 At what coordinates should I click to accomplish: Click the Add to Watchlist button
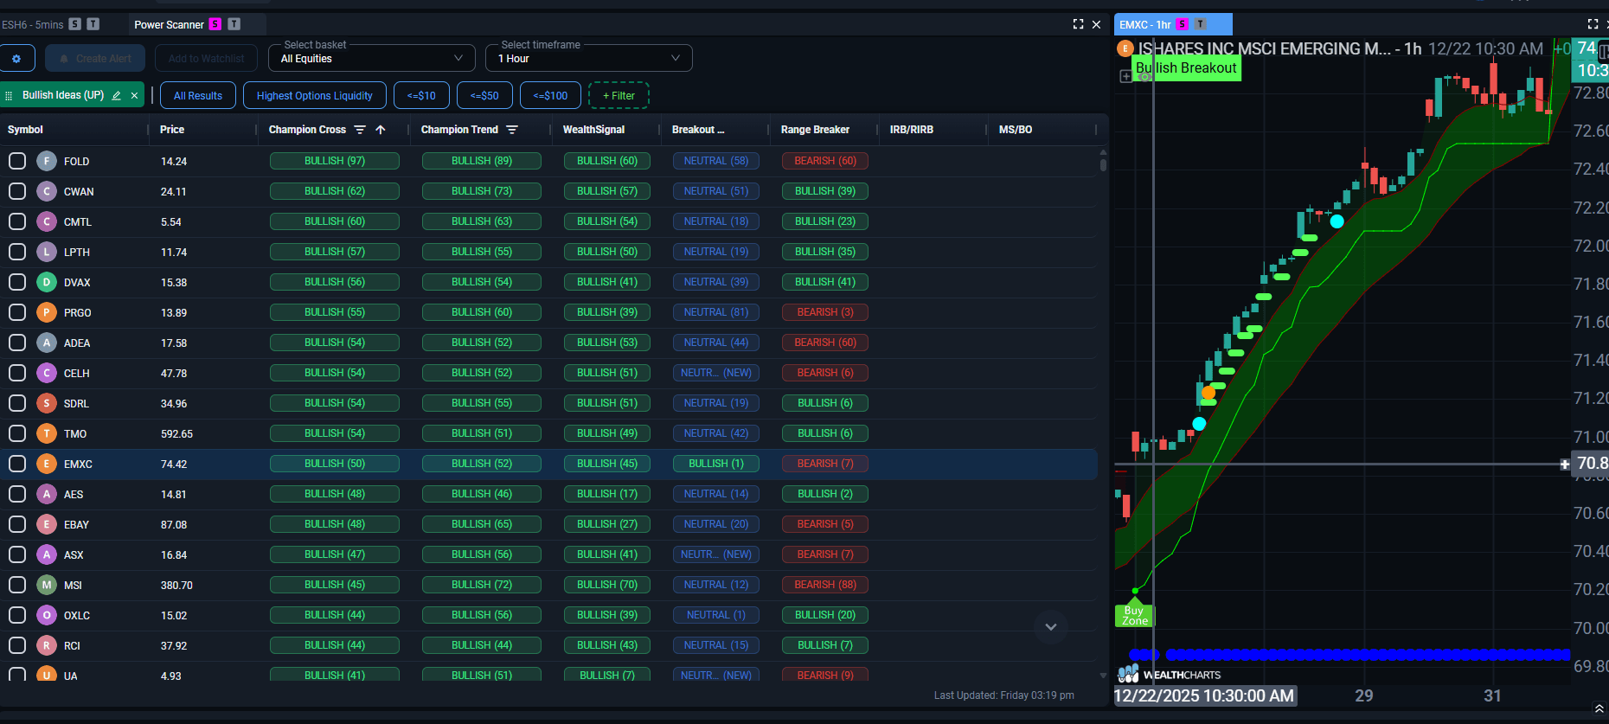[x=206, y=59]
